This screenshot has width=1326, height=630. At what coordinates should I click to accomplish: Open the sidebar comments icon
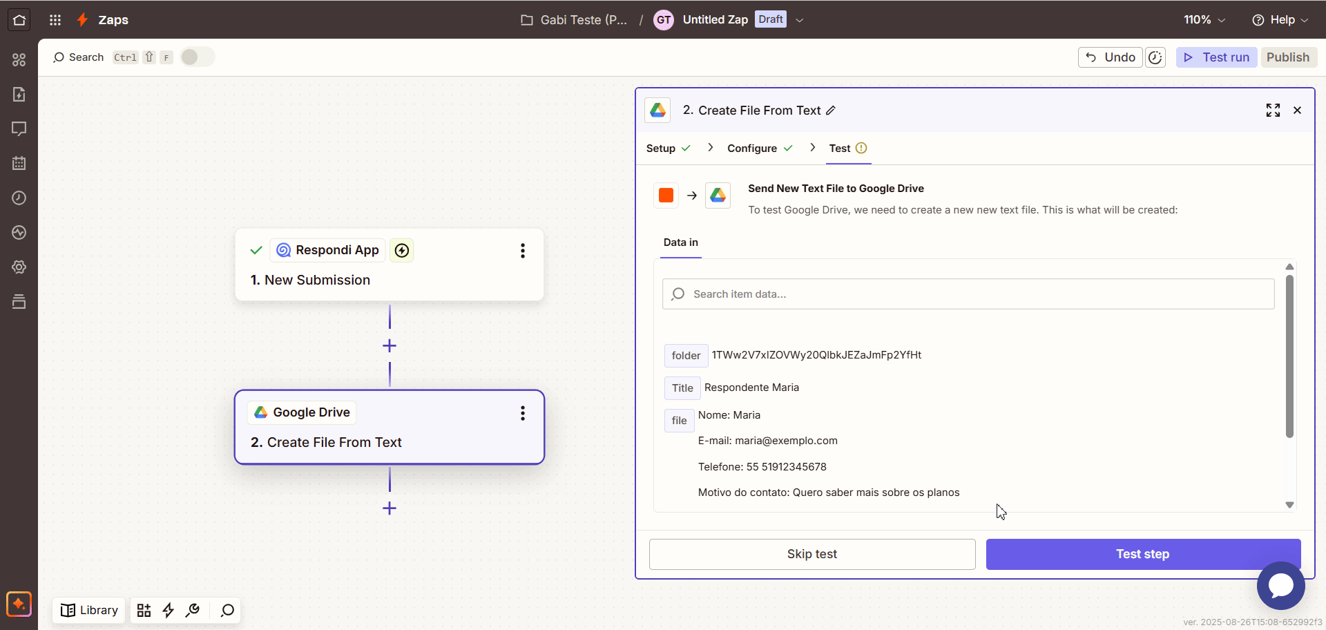coord(19,129)
